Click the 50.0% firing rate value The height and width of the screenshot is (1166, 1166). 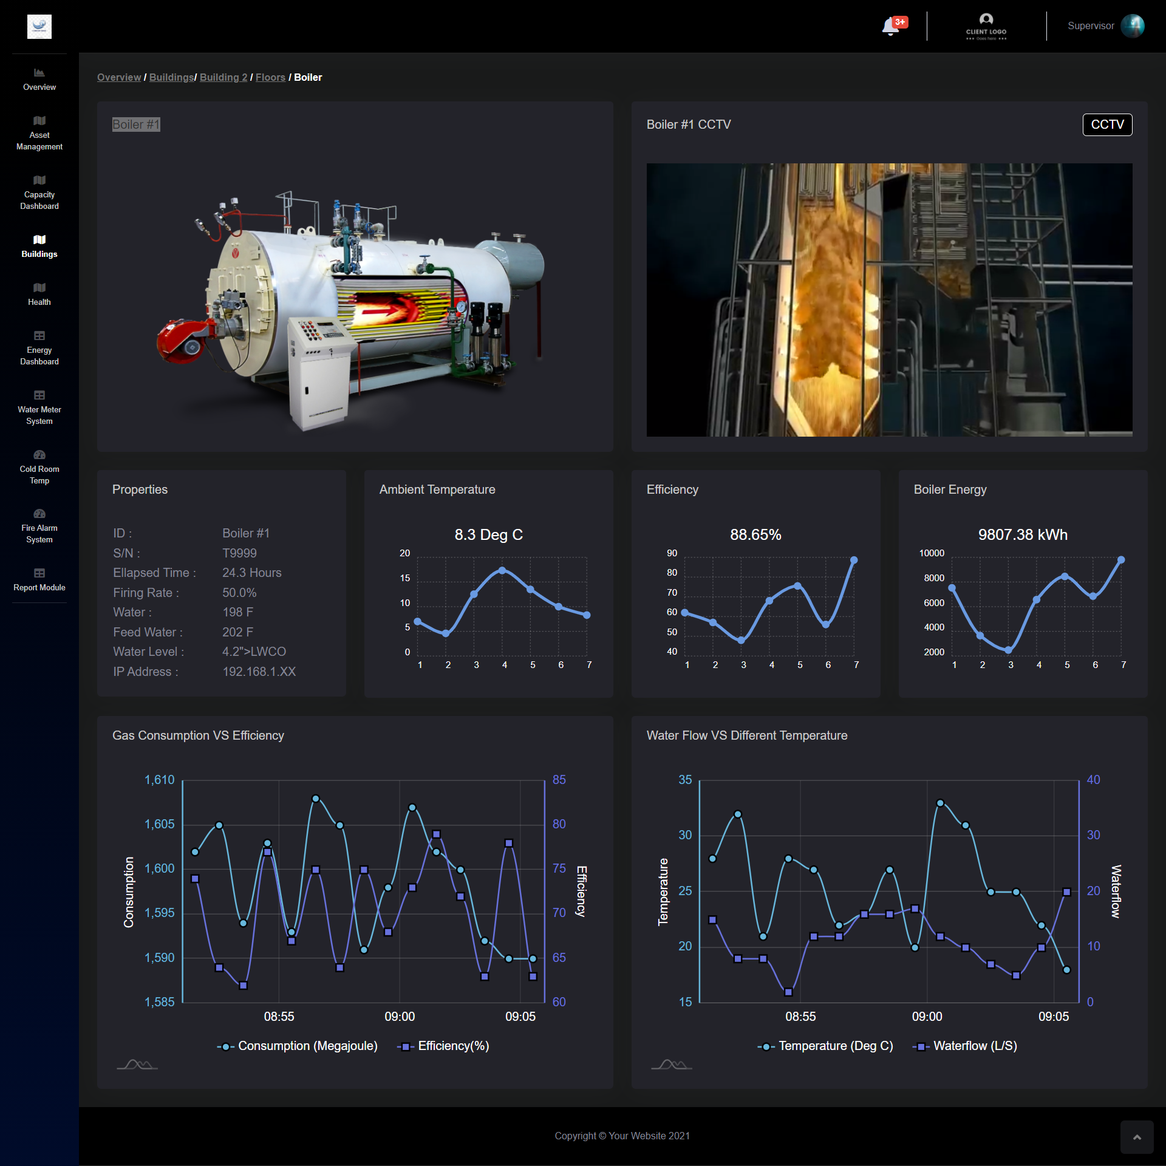(239, 593)
